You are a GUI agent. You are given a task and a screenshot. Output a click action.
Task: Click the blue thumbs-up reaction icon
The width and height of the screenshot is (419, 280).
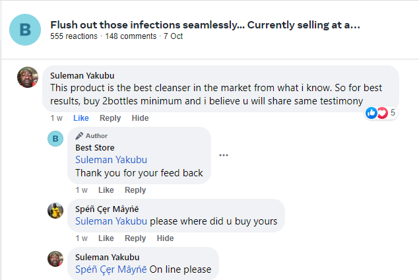pos(371,113)
